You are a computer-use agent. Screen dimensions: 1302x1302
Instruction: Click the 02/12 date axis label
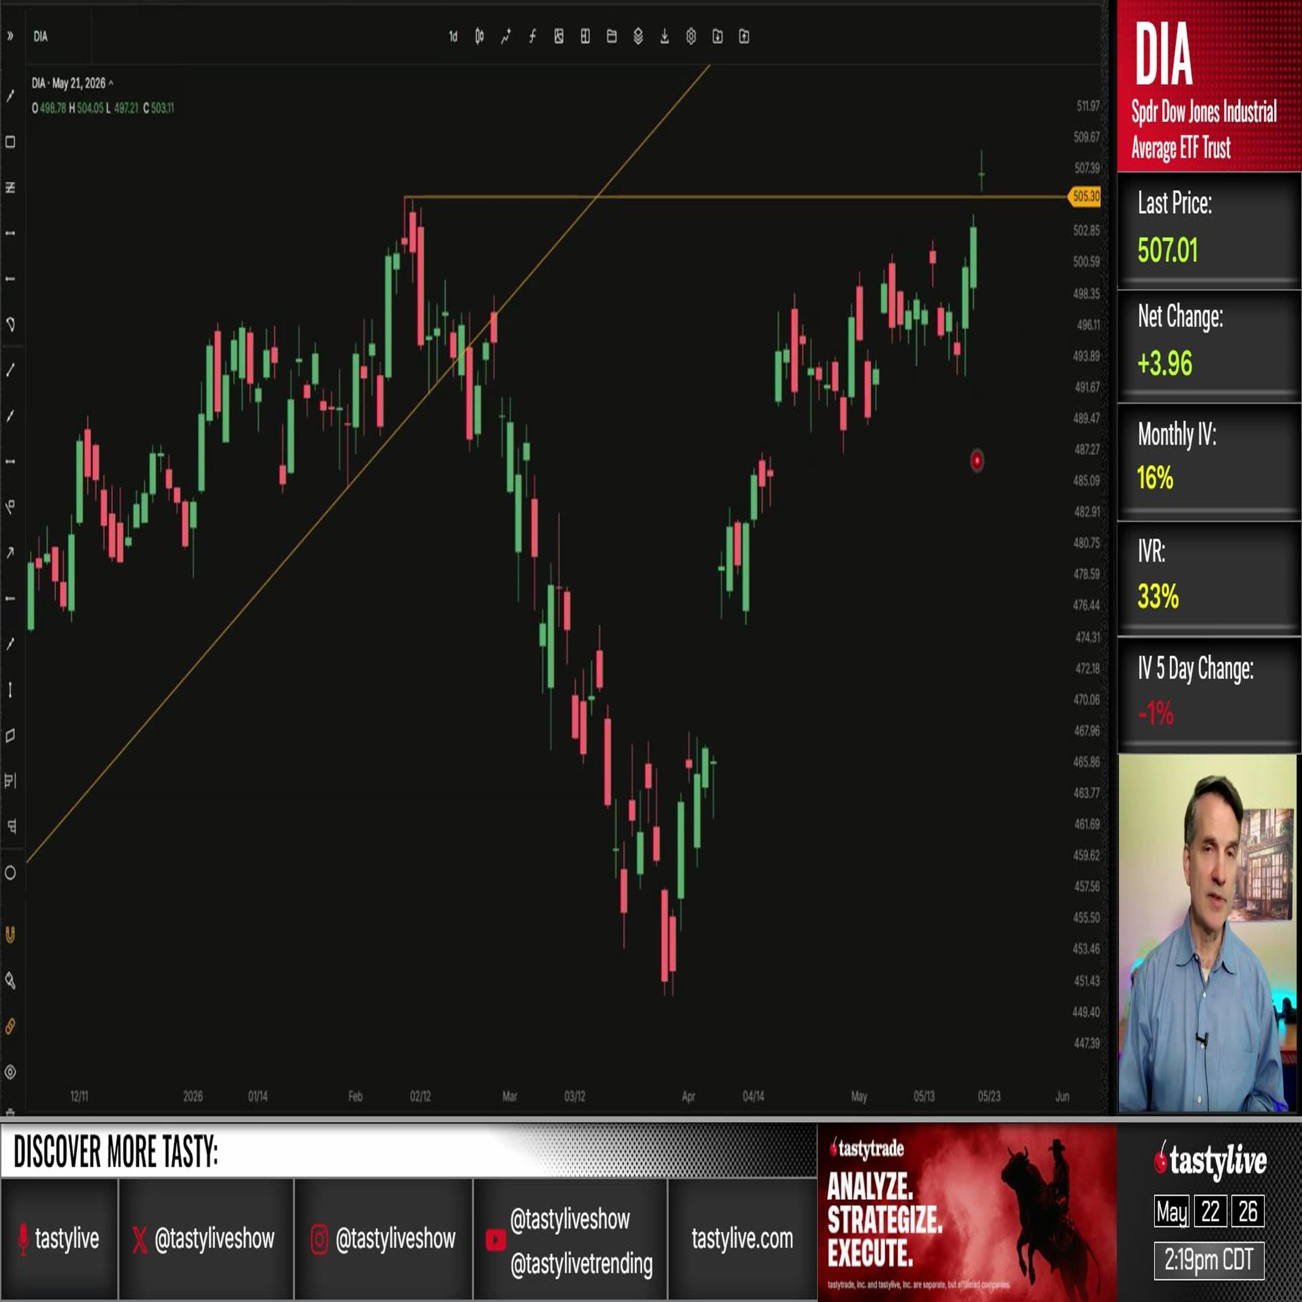point(421,1096)
